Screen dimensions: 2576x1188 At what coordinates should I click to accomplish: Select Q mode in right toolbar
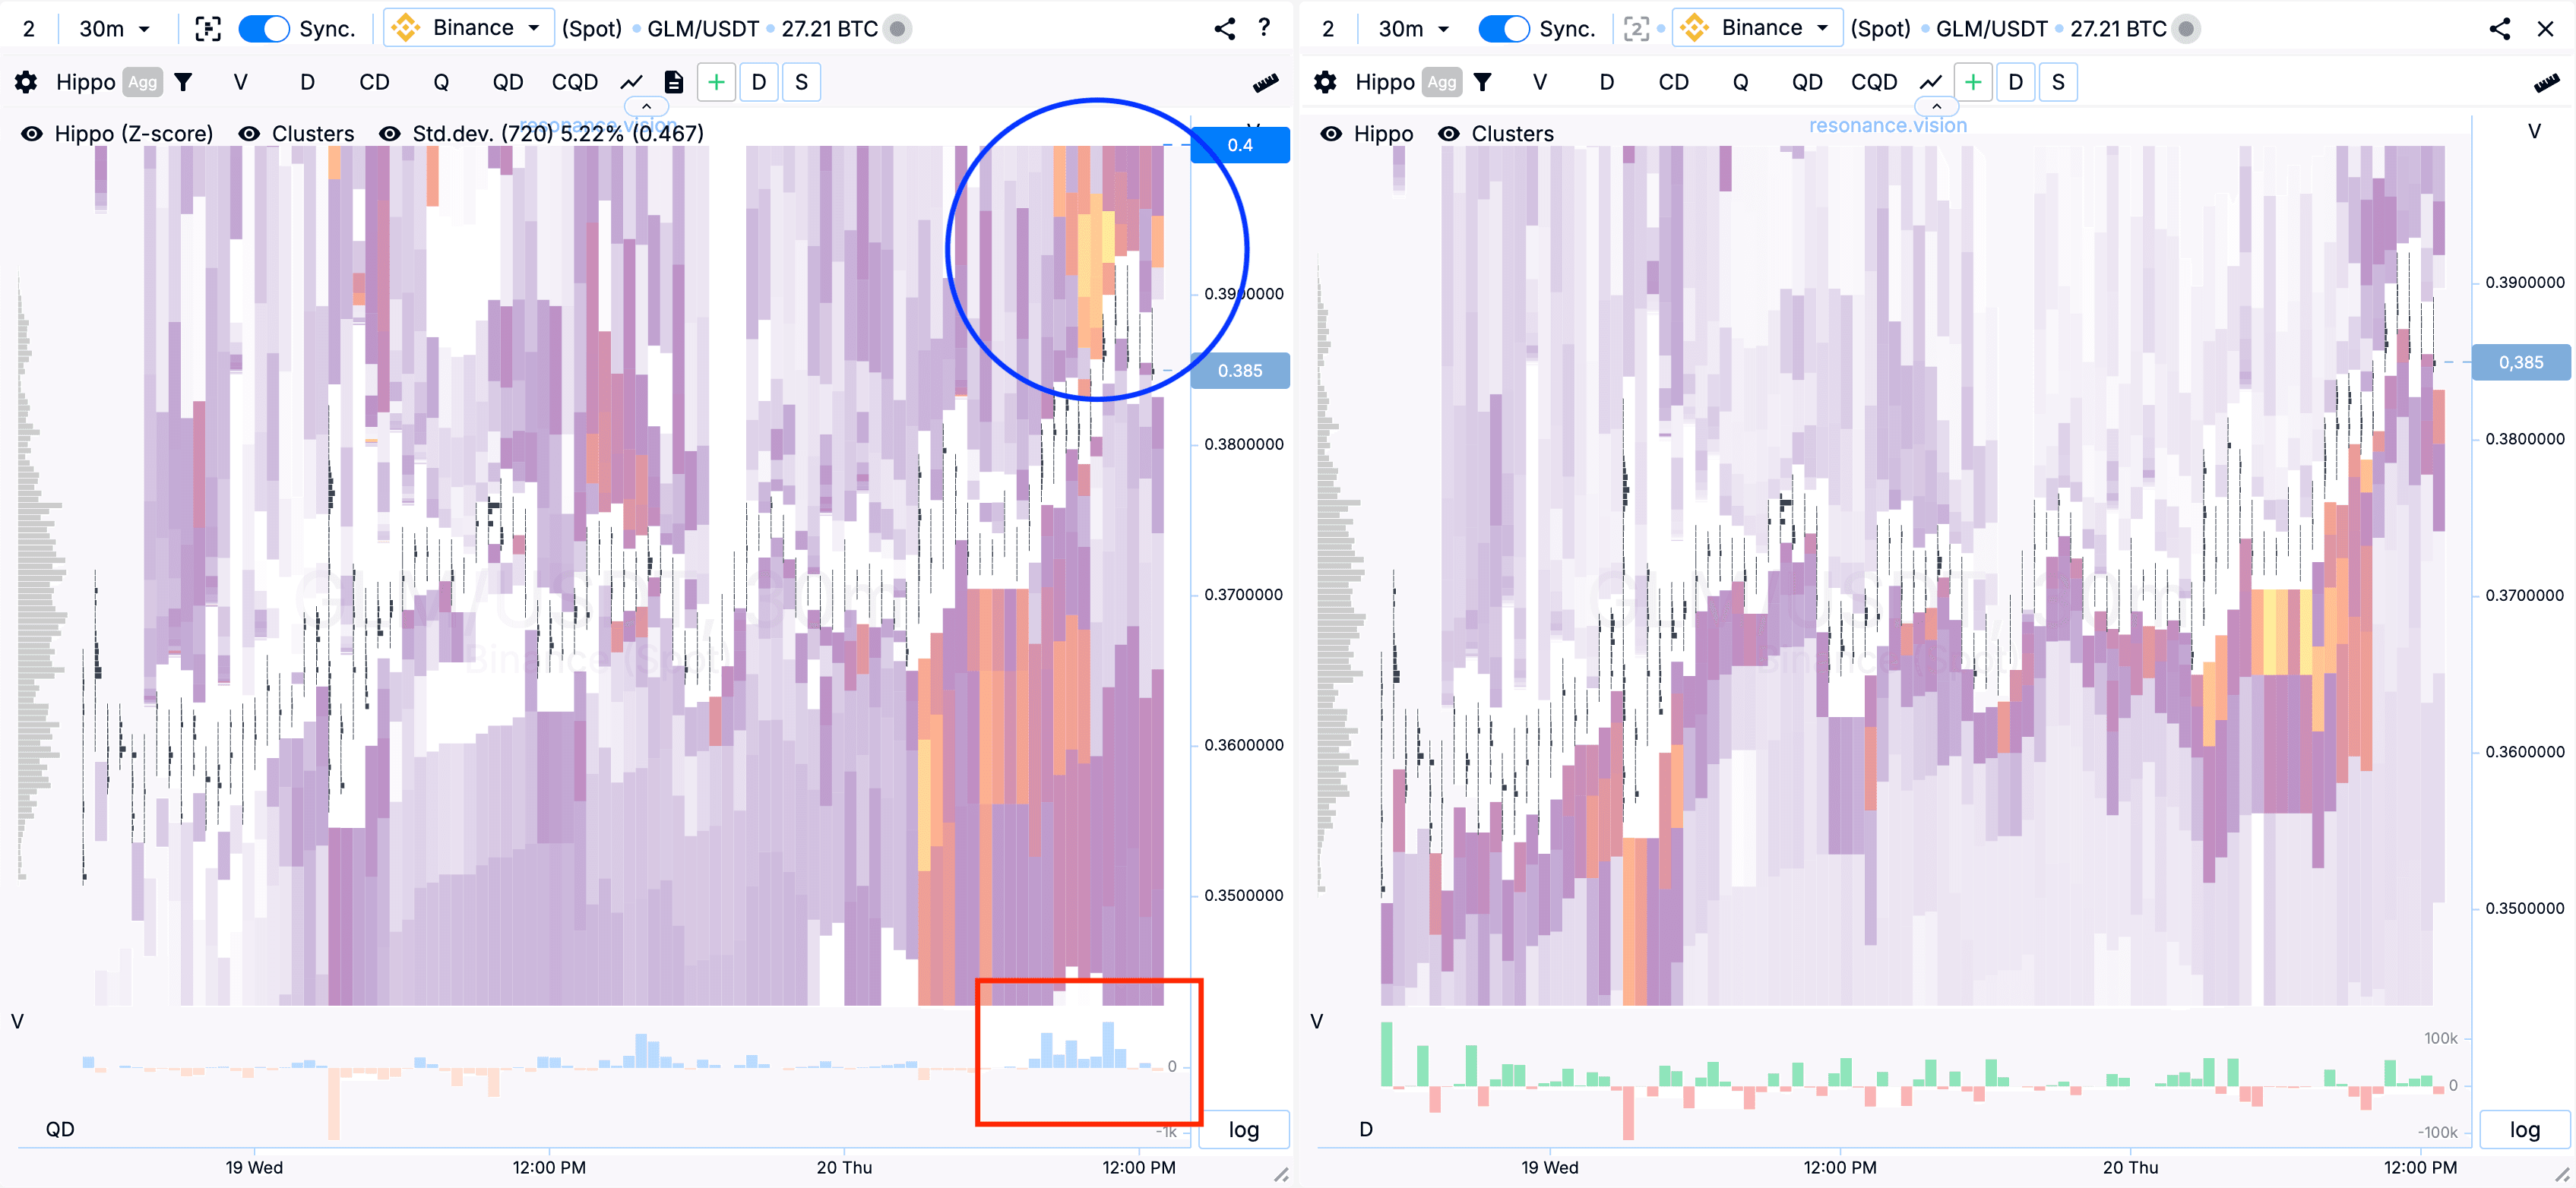pyautogui.click(x=1740, y=82)
